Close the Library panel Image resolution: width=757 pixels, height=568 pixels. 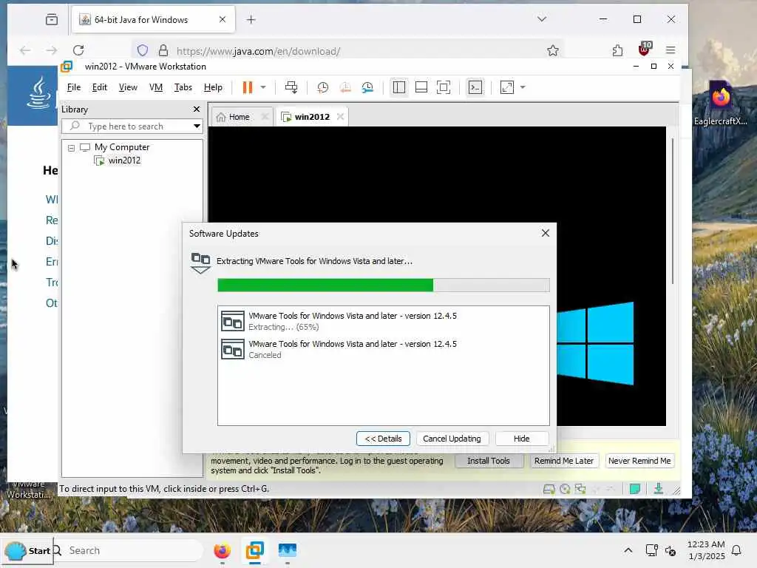tap(197, 109)
